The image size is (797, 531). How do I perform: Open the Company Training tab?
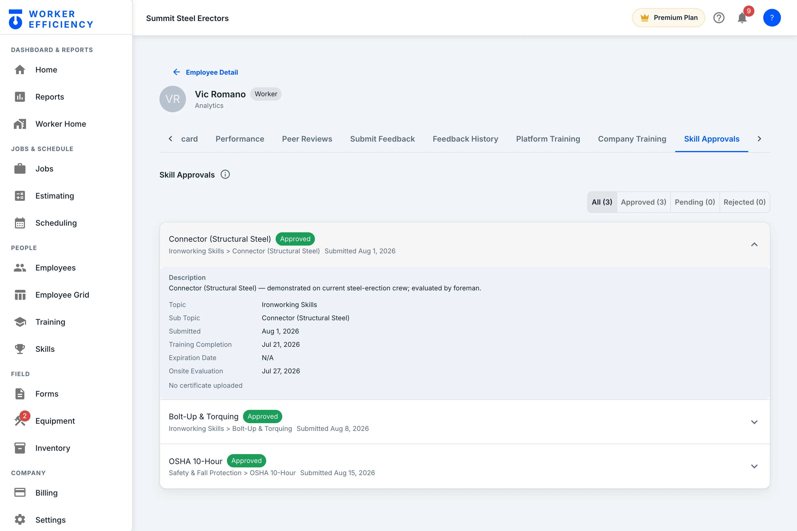click(632, 139)
